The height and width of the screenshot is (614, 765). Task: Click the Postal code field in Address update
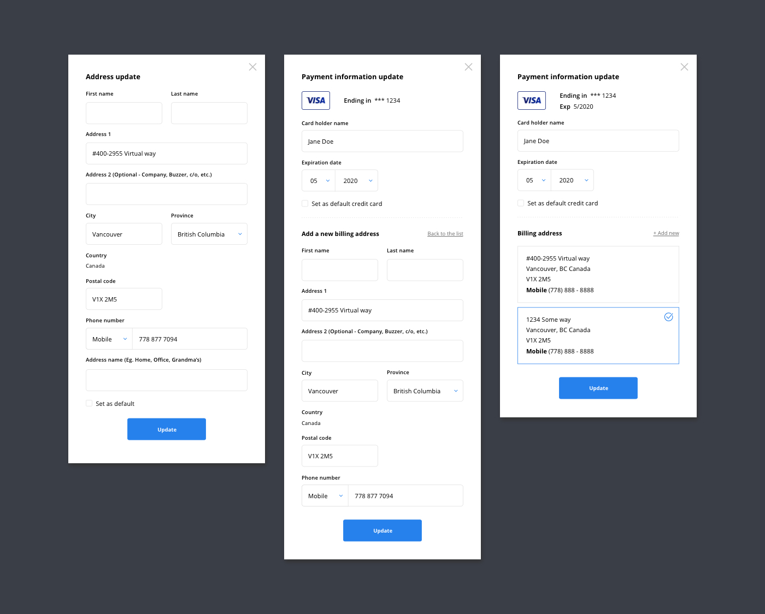click(124, 299)
